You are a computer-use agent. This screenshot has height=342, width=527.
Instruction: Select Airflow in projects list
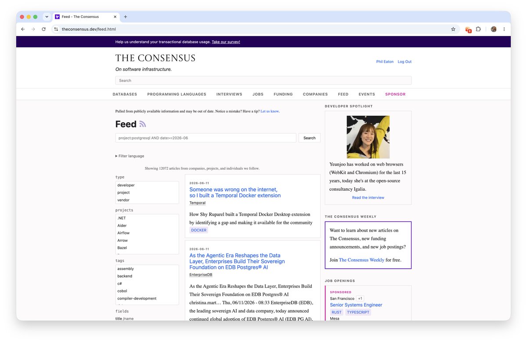tap(147, 233)
